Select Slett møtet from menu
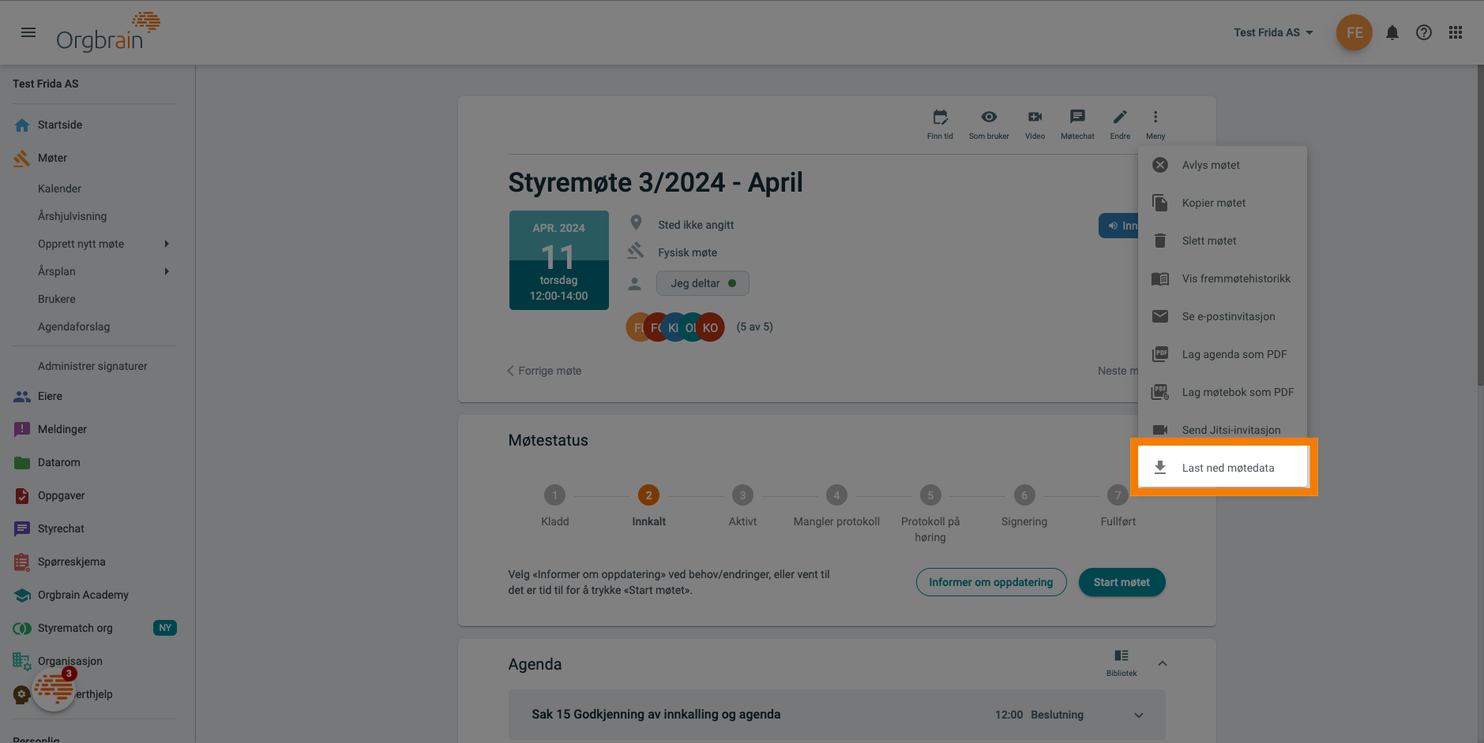The image size is (1484, 743). pyautogui.click(x=1223, y=241)
